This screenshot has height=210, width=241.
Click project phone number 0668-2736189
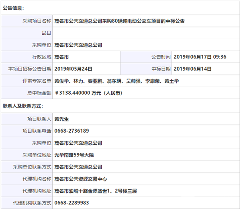71,131
